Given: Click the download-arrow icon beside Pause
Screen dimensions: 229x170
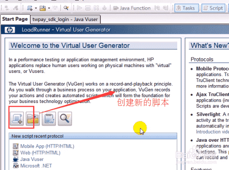Looking at the screenshot, I should point(104,8).
